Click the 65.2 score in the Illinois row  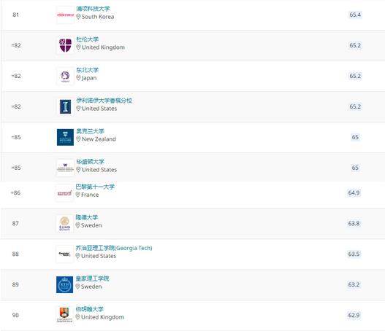tap(355, 106)
